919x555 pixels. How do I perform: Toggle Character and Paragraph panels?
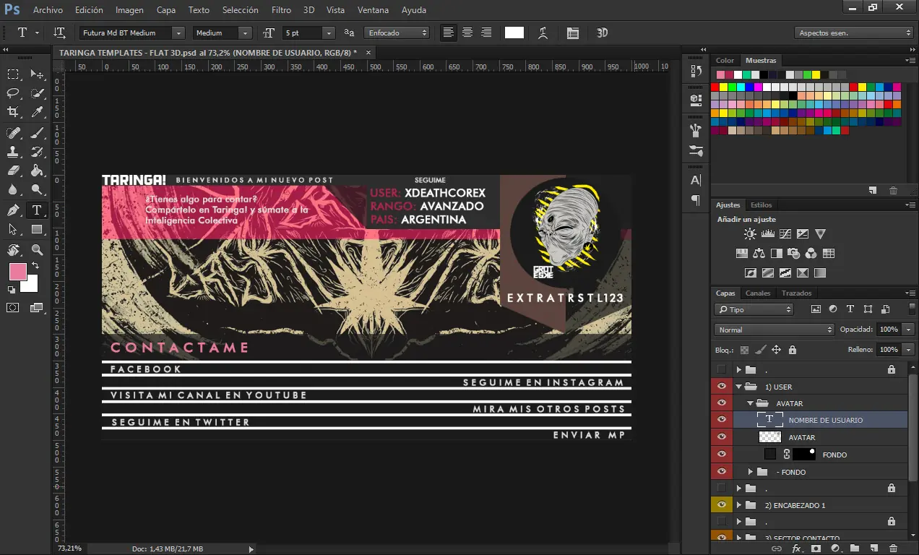573,33
